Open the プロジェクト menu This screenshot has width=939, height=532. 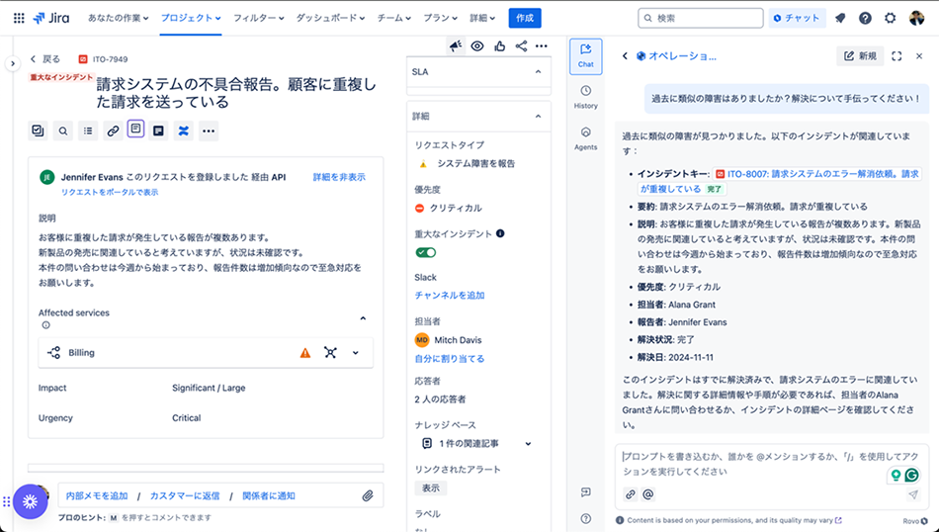click(x=191, y=18)
